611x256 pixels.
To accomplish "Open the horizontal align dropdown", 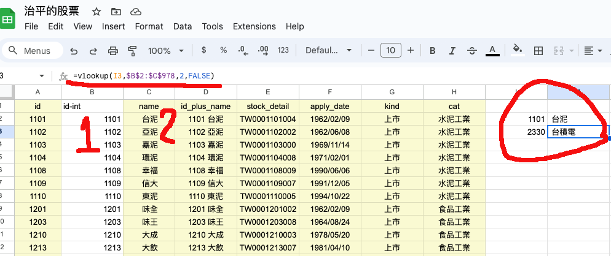I will (x=593, y=51).
